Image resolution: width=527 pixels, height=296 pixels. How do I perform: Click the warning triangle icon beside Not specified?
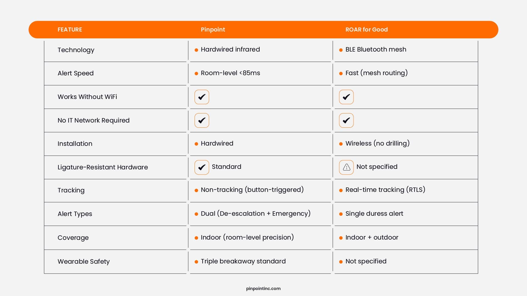[346, 167]
